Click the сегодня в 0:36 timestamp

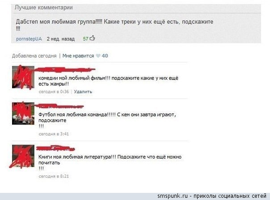(x=54, y=92)
